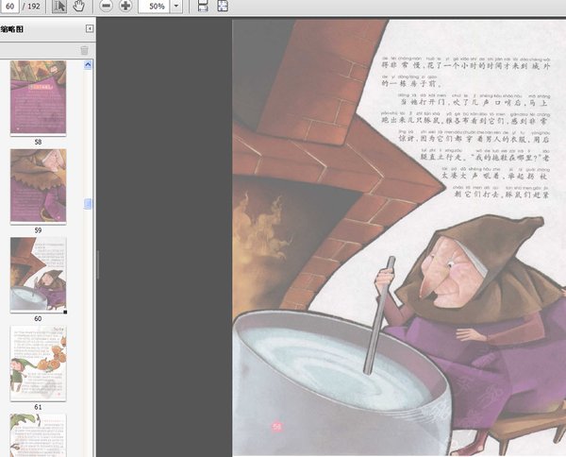Open the zoom level dropdown arrow

coord(176,7)
